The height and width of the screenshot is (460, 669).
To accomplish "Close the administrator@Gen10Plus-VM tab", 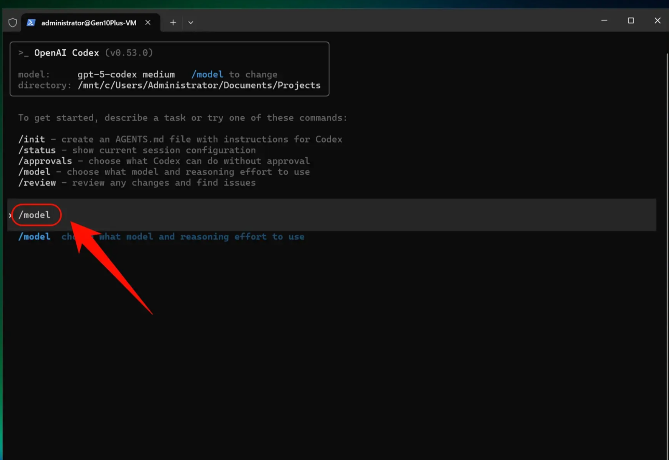I will 148,23.
